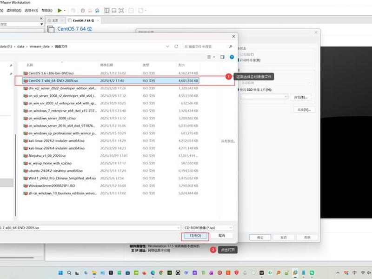
Task: Open taskbar search magnifier icon
Action: pyautogui.click(x=69, y=273)
